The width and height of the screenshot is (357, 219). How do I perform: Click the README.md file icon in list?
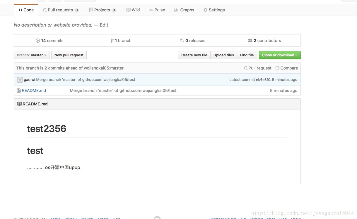[19, 91]
